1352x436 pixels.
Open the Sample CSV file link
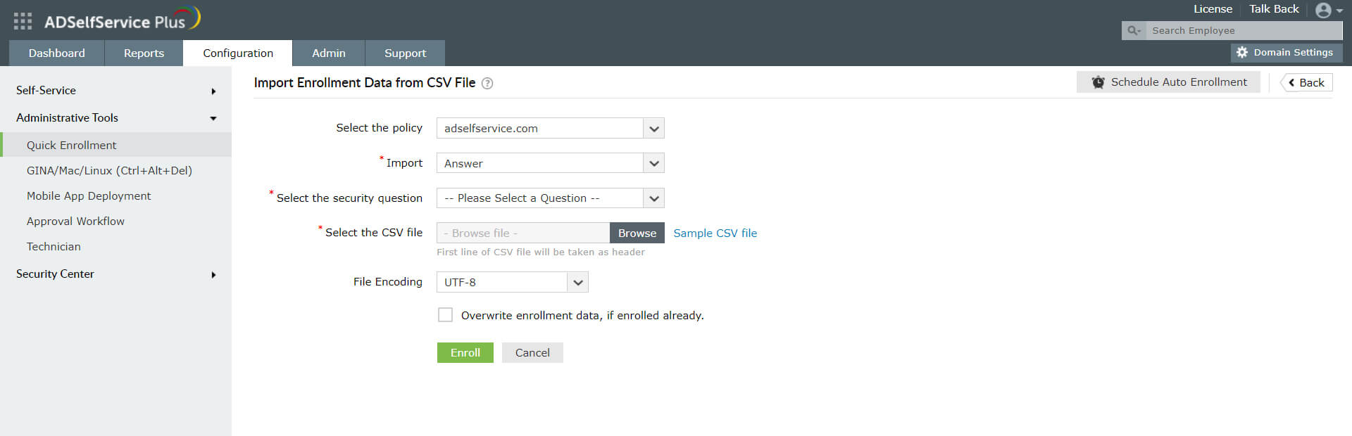coord(715,233)
